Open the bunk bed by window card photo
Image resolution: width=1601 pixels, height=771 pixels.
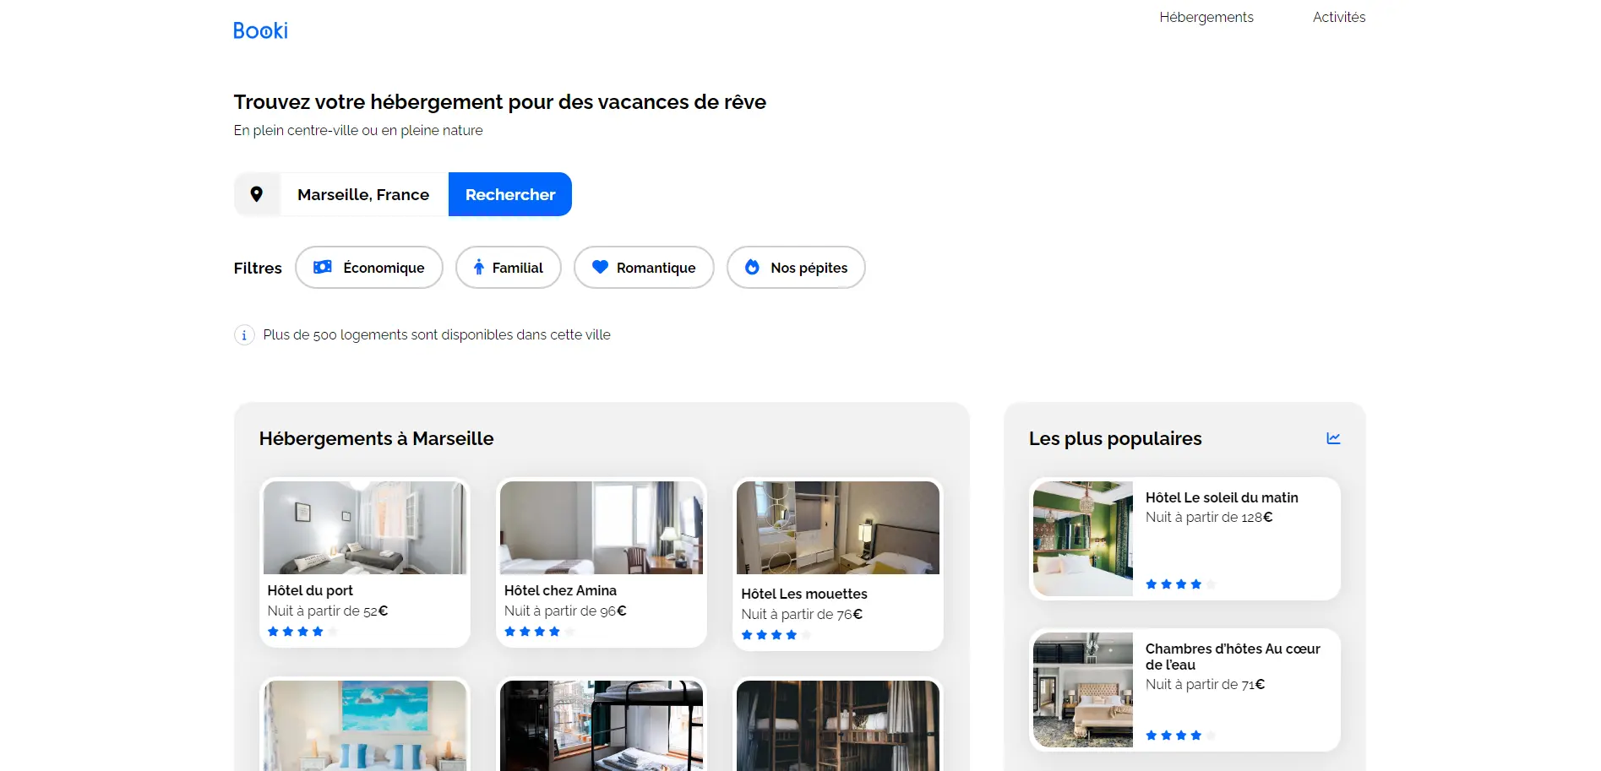pyautogui.click(x=602, y=725)
